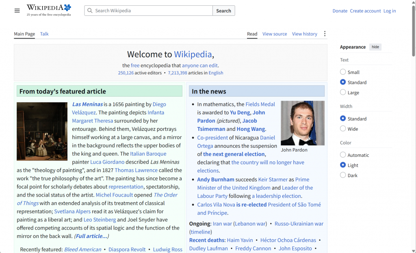Open the 7,213,398 articles link
Screen dimensions: 416x253
coord(178,73)
